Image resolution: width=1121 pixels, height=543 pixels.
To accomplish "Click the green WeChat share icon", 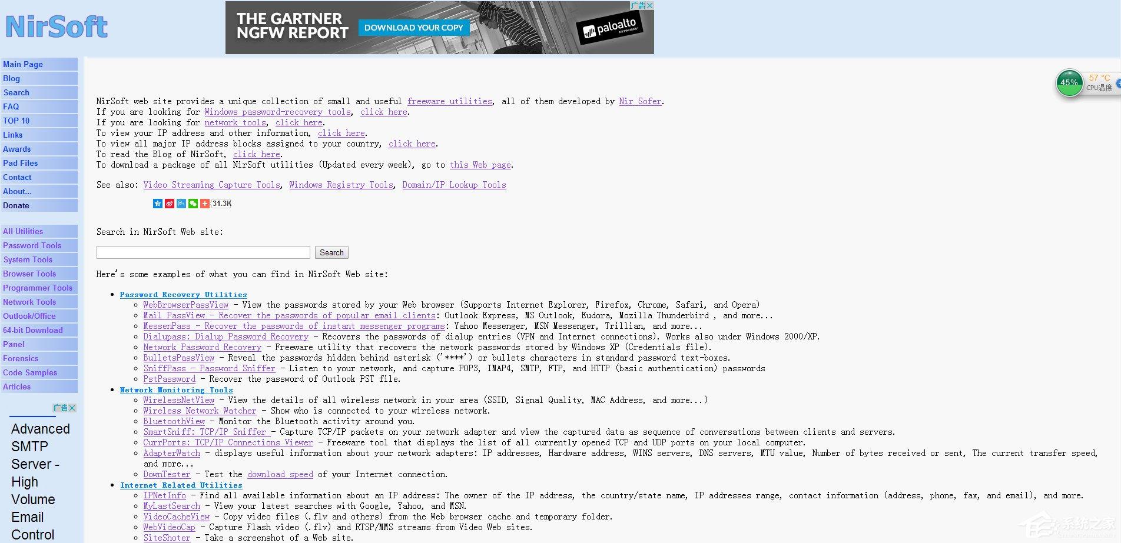I will point(193,204).
